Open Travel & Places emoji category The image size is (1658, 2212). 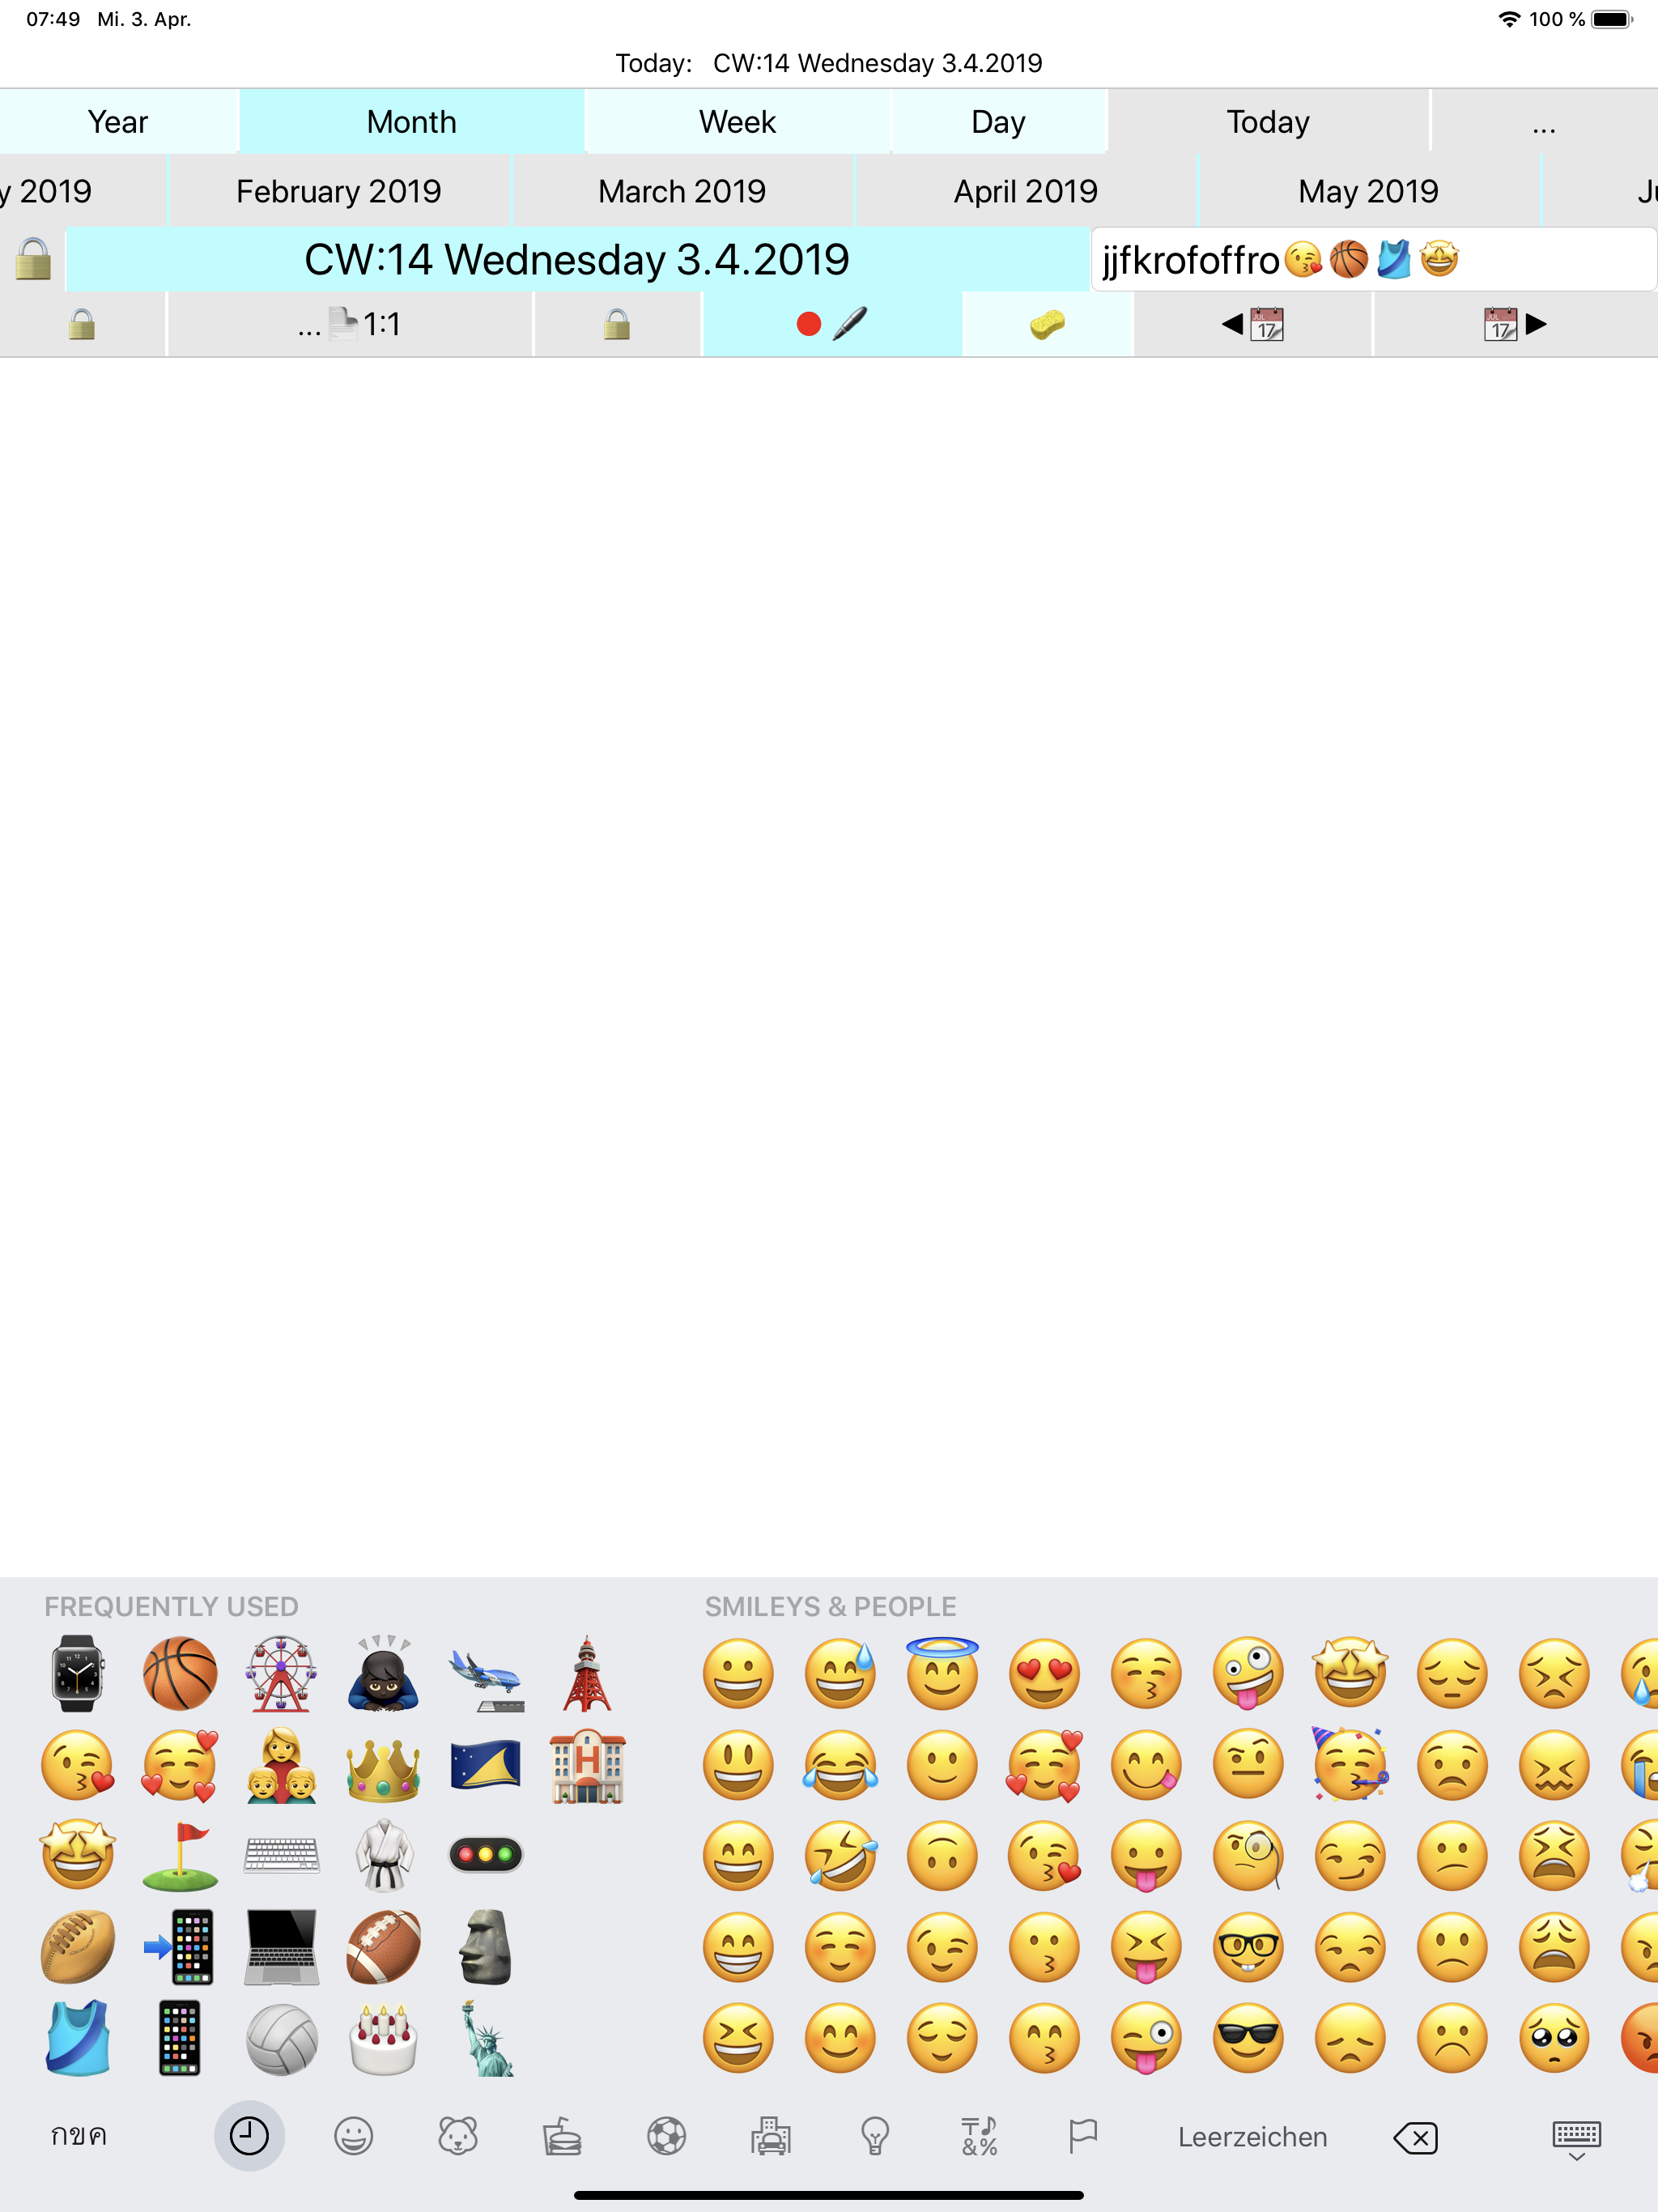pos(770,2136)
